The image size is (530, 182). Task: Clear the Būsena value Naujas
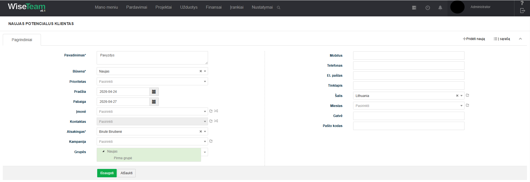[x=201, y=71]
